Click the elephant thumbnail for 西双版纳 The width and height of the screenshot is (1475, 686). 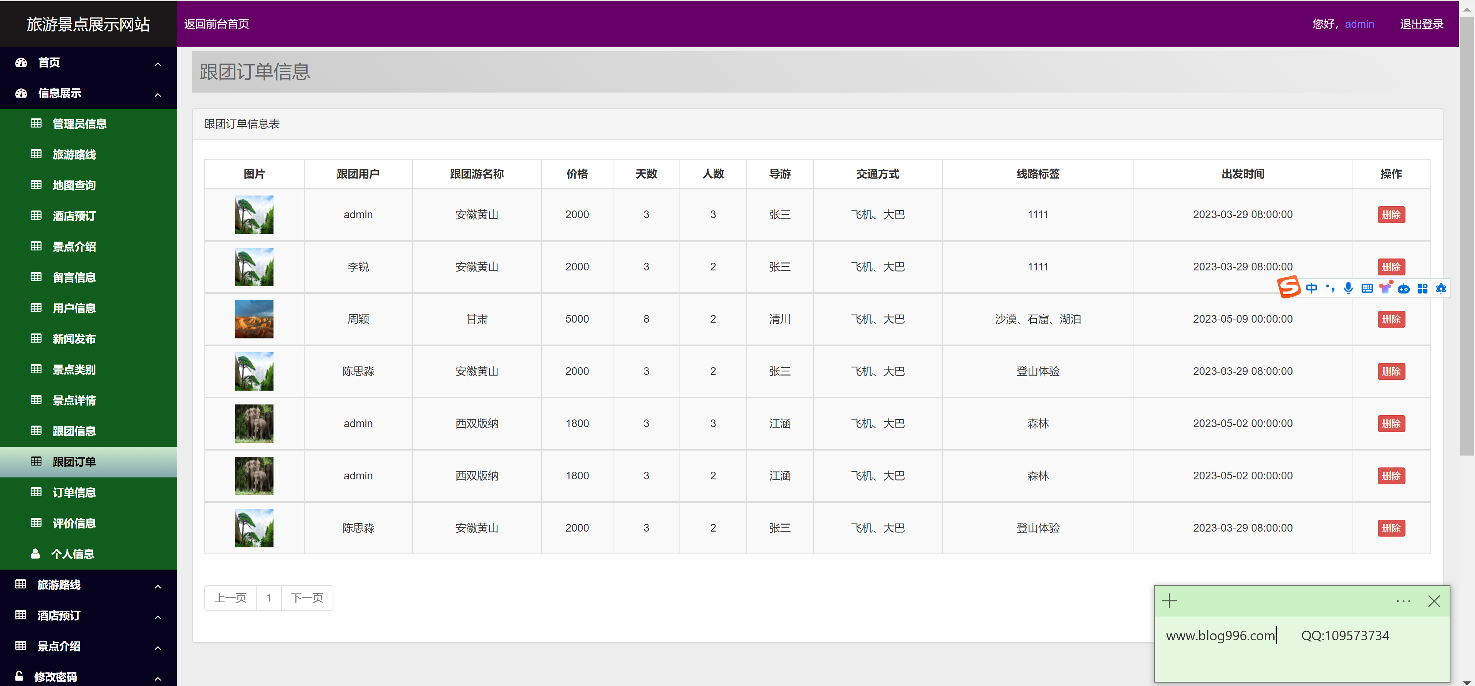click(x=254, y=423)
